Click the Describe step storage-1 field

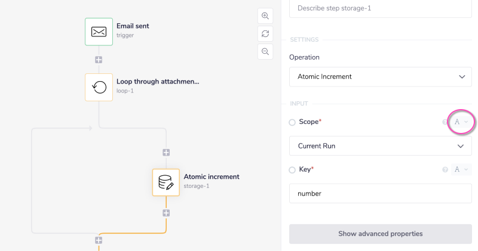coord(380,8)
